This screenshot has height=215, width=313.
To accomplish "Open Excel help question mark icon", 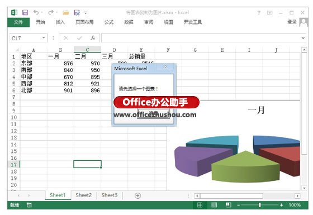I will coord(259,13).
